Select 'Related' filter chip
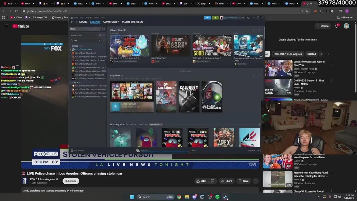The width and height of the screenshot is (357, 201). 312,54
